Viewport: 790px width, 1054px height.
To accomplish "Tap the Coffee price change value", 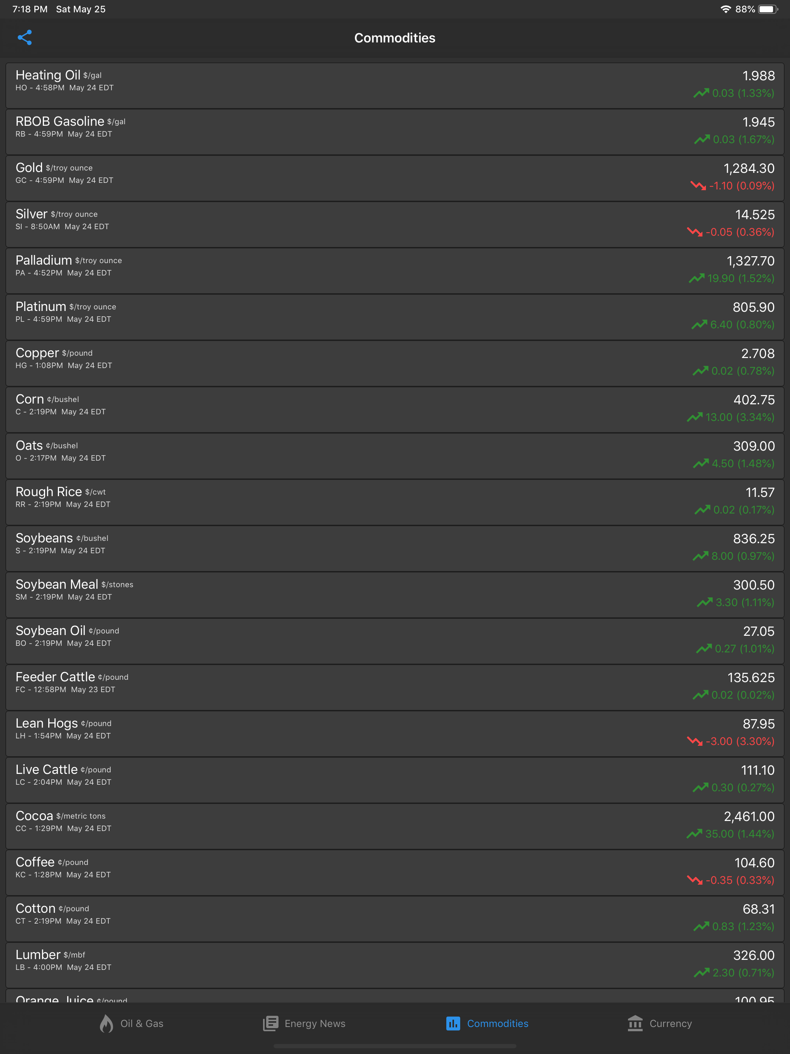I will click(739, 880).
